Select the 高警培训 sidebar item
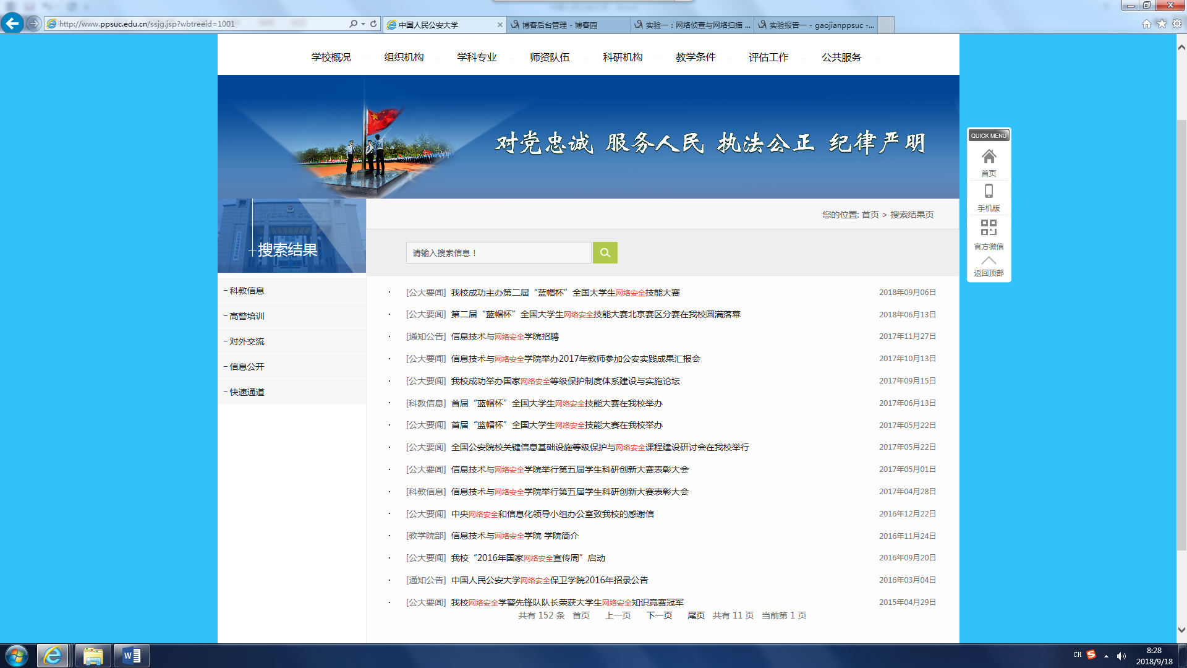The height and width of the screenshot is (668, 1187). (247, 316)
